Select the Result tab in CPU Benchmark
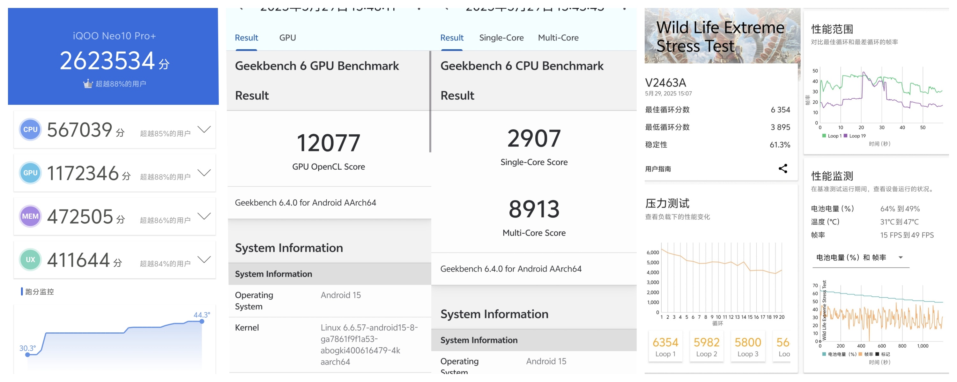 click(452, 38)
